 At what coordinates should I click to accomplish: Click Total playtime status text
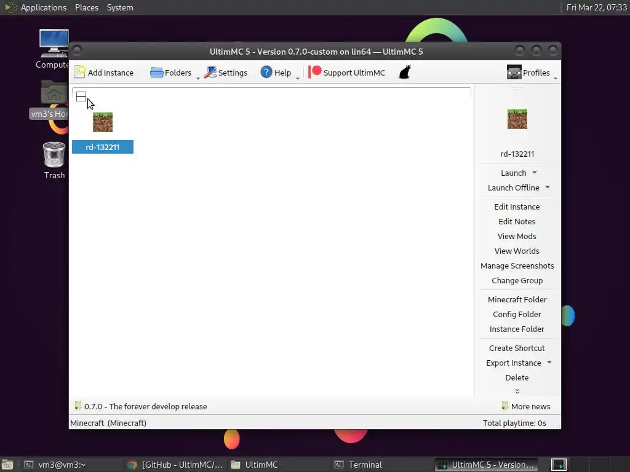(514, 423)
